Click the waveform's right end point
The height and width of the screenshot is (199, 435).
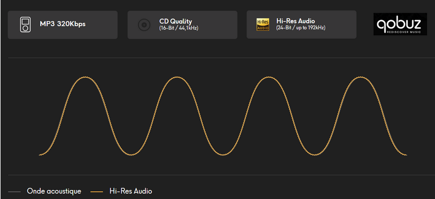tap(406, 155)
